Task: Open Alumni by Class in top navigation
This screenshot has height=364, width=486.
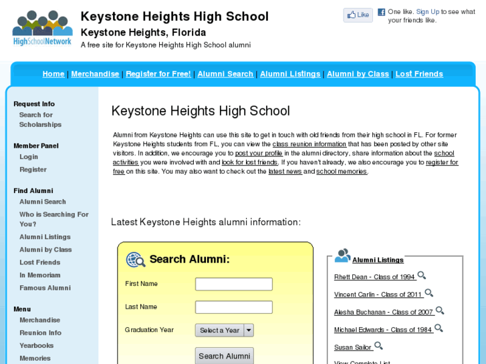Action: pos(358,74)
